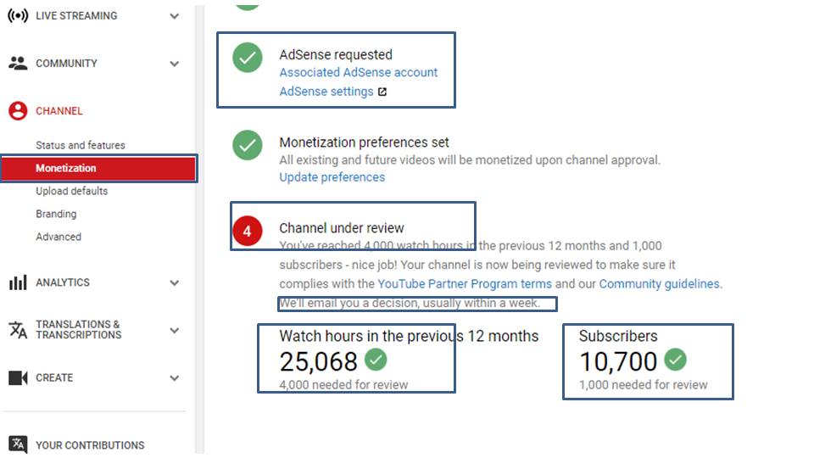Open the Create menu label

pyautogui.click(x=54, y=377)
